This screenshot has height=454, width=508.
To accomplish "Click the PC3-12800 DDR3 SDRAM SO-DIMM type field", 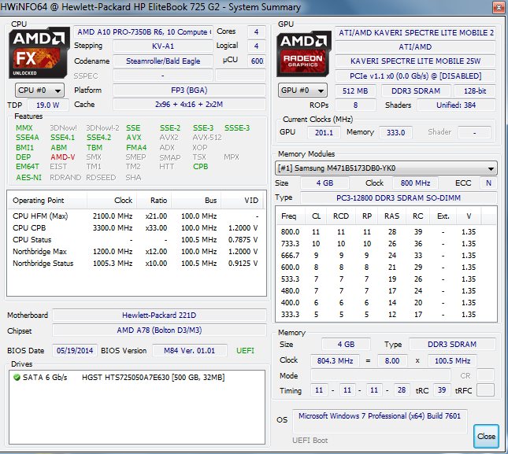I will (x=399, y=198).
